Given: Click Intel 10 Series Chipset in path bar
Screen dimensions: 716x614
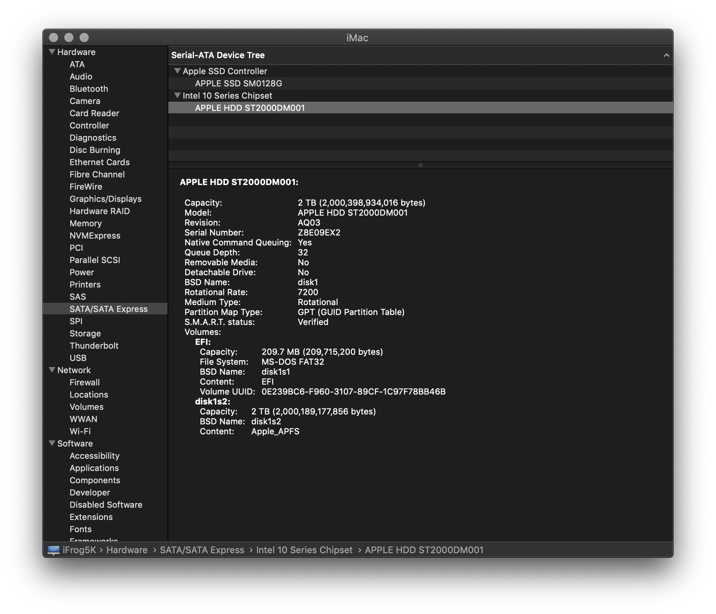Looking at the screenshot, I should pyautogui.click(x=304, y=550).
